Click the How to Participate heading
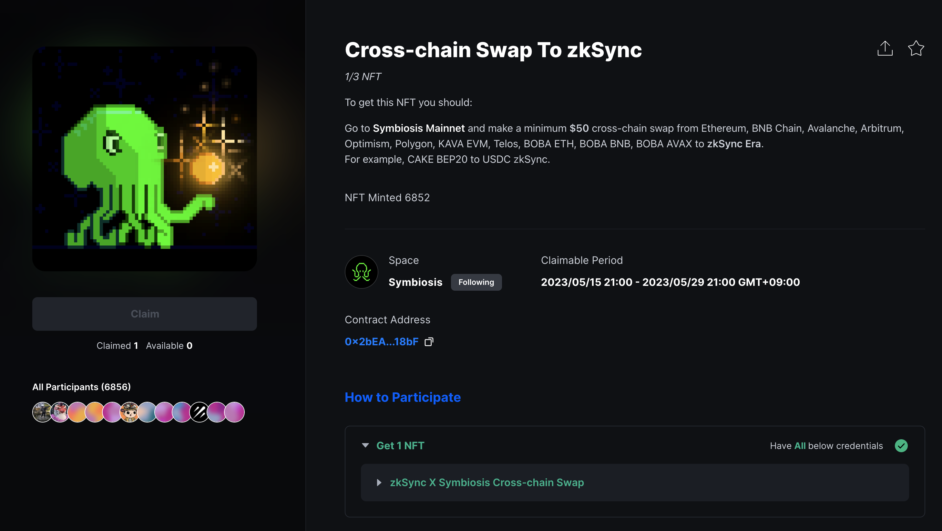This screenshot has height=531, width=942. (x=402, y=397)
